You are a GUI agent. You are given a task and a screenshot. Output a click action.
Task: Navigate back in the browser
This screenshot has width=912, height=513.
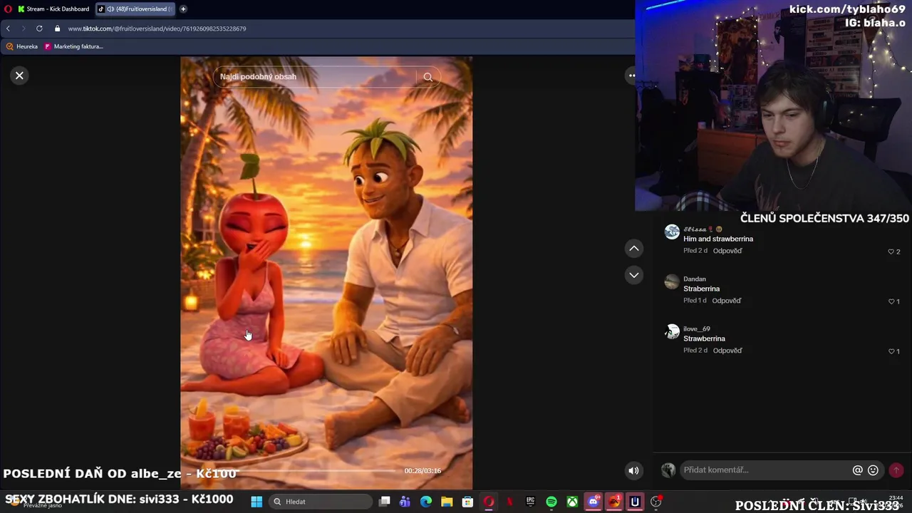[x=8, y=28]
